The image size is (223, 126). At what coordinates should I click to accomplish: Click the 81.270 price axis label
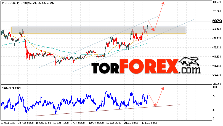point(217,2)
